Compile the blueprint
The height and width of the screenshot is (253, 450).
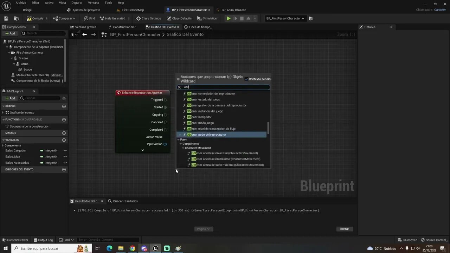pyautogui.click(x=35, y=18)
